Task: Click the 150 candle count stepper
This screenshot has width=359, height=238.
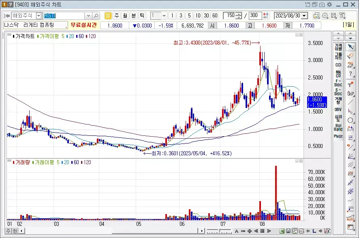Action: click(x=239, y=16)
